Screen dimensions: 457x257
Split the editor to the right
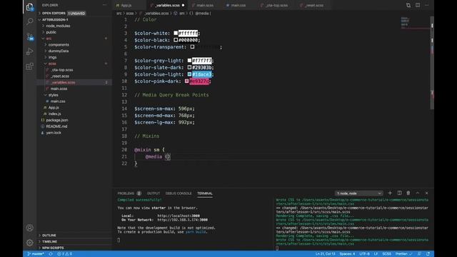(x=418, y=5)
